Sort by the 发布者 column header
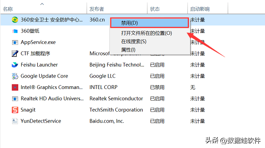 tap(97, 9)
